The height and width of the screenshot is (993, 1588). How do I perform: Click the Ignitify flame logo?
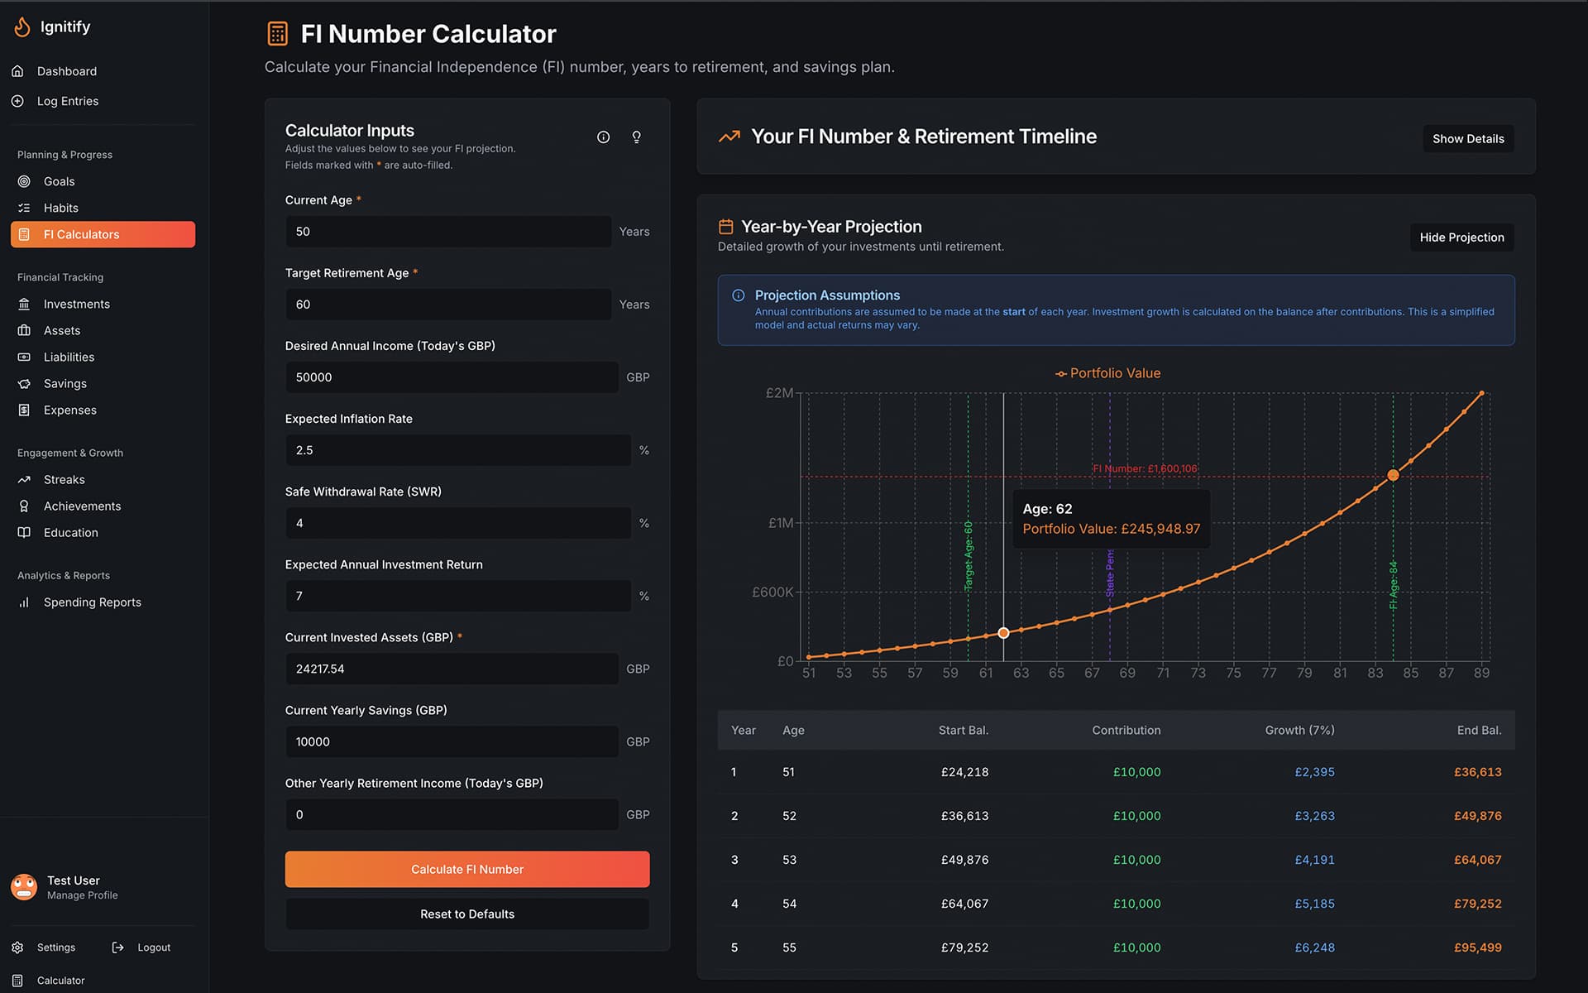22,27
